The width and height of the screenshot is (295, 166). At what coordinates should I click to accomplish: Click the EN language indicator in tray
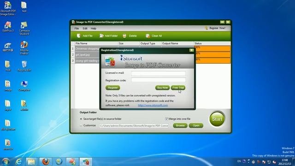(239, 161)
